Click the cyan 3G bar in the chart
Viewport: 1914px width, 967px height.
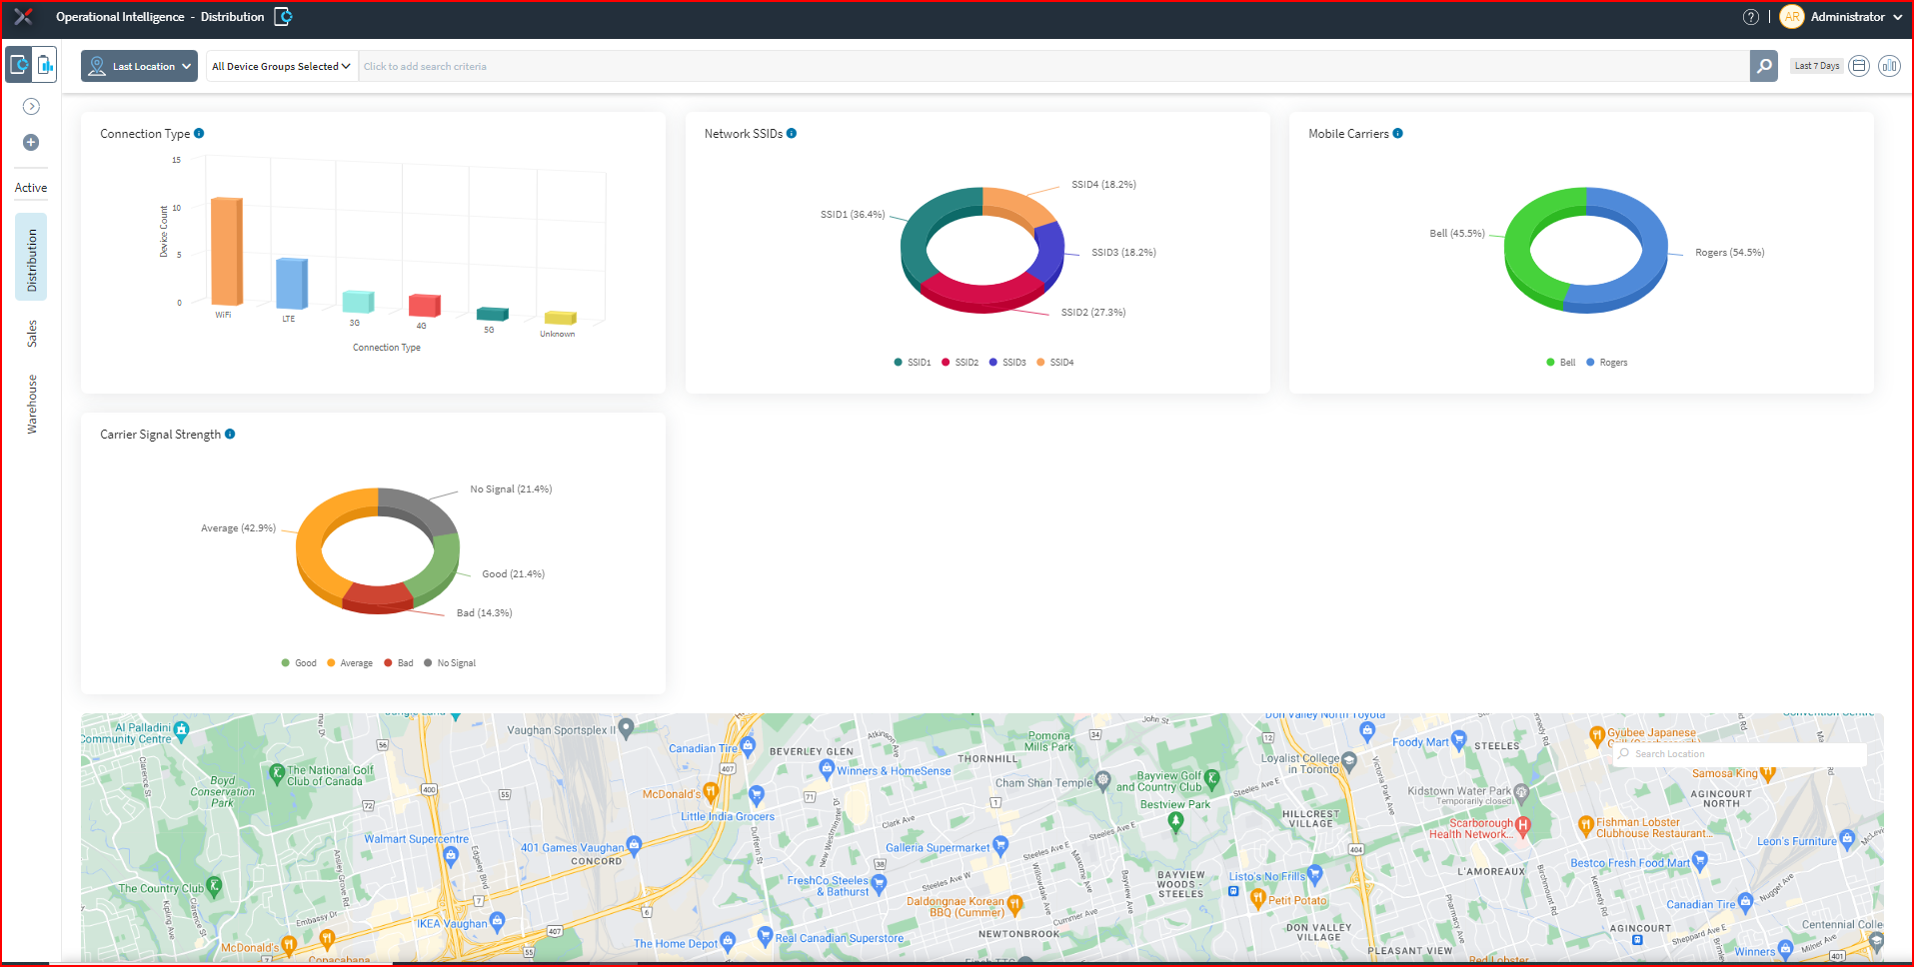pyautogui.click(x=358, y=301)
